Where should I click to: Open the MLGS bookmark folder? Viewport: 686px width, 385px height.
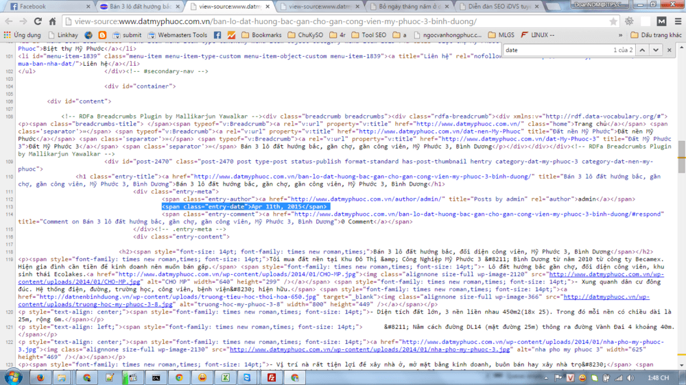tap(501, 35)
